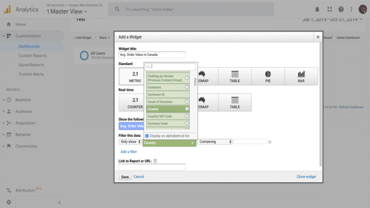Select the Standard Table widget type
The height and width of the screenshot is (208, 370).
click(235, 76)
